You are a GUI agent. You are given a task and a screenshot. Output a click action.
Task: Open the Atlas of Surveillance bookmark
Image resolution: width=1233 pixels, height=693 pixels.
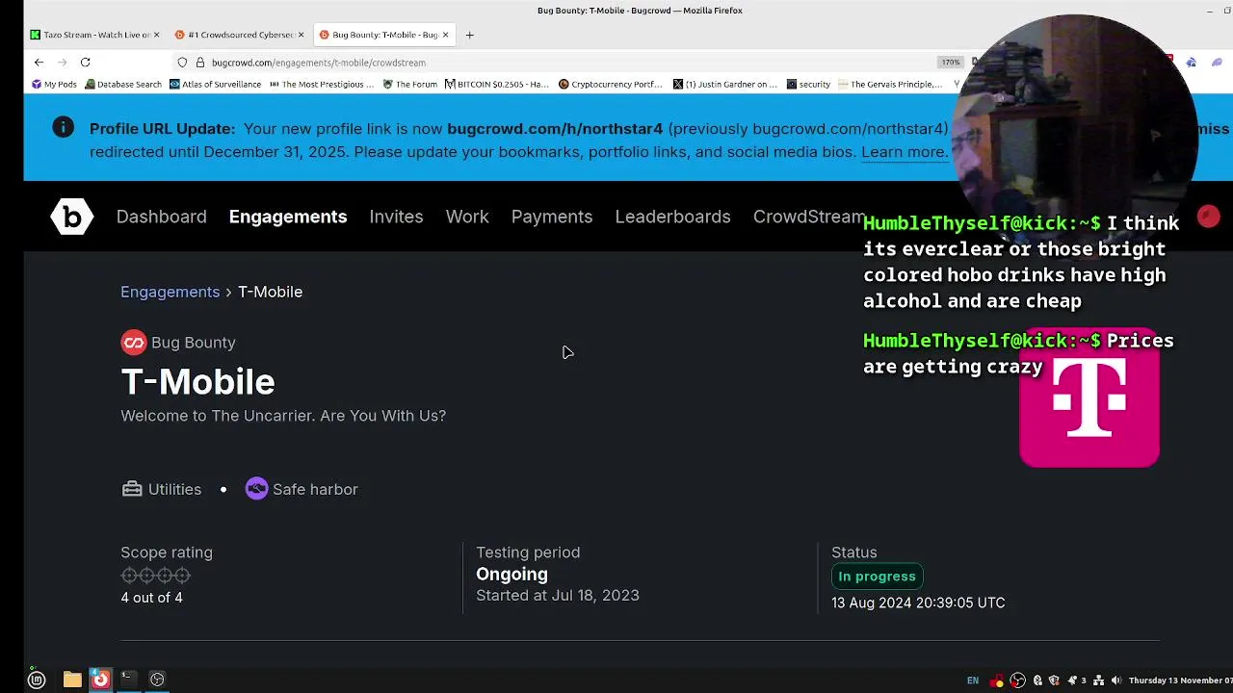click(x=215, y=85)
